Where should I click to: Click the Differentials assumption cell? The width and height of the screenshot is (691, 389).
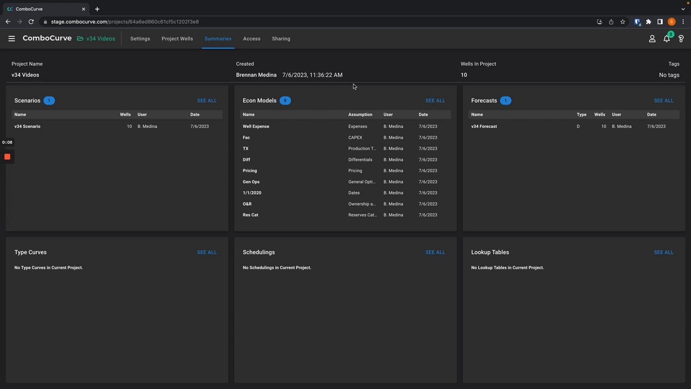click(x=360, y=160)
